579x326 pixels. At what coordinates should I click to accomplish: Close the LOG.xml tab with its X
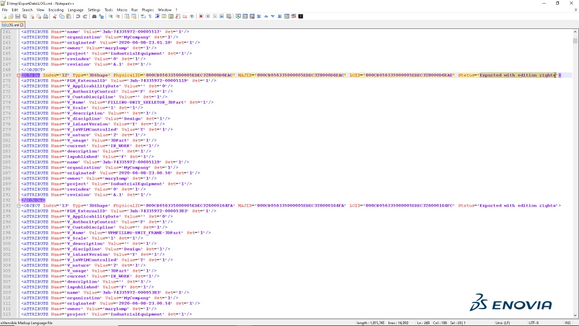coord(22,25)
